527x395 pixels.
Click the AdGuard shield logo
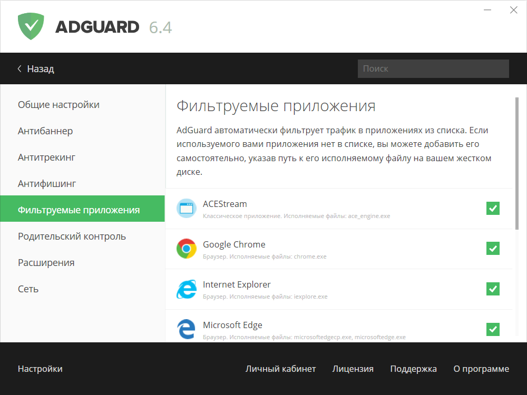(x=31, y=26)
